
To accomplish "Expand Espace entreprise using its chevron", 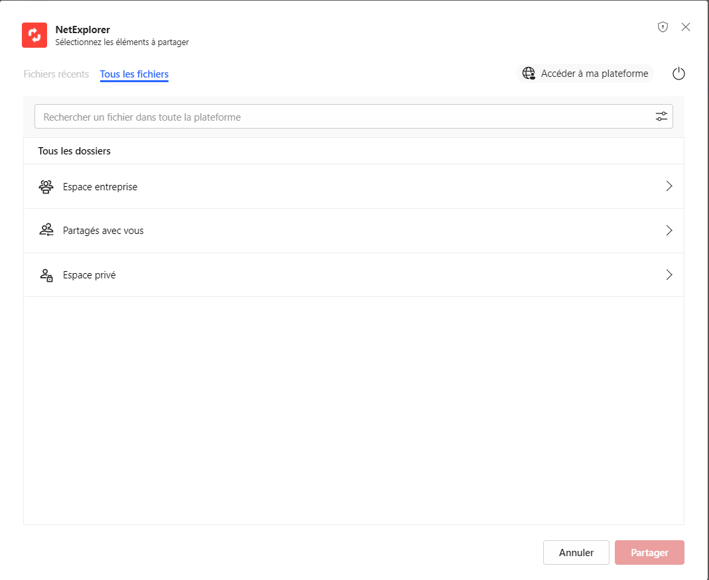I will pos(669,186).
